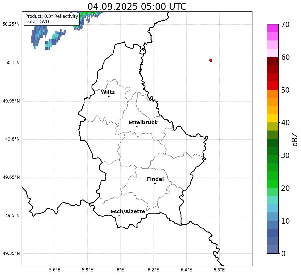
Task: Click the colorbar tick label 10
Action: 285,221
